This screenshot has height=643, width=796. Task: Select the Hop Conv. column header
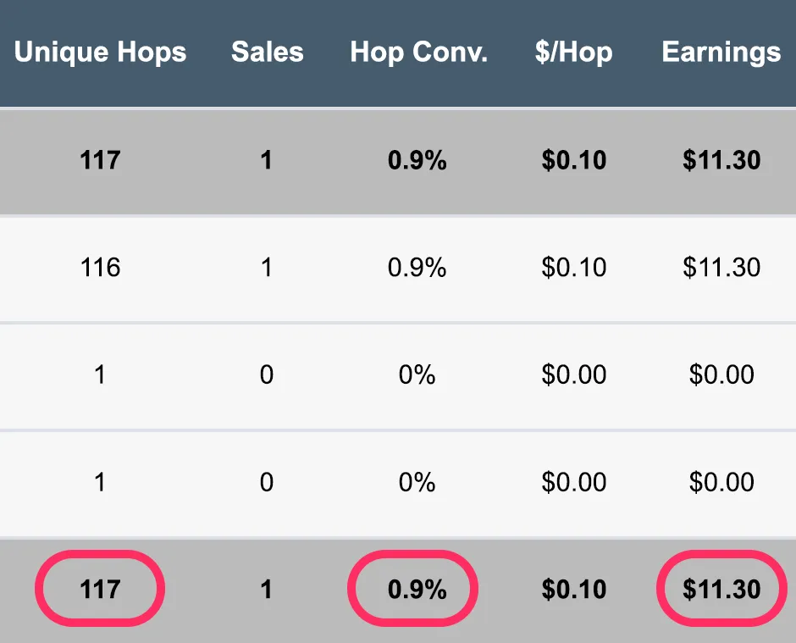tap(419, 52)
